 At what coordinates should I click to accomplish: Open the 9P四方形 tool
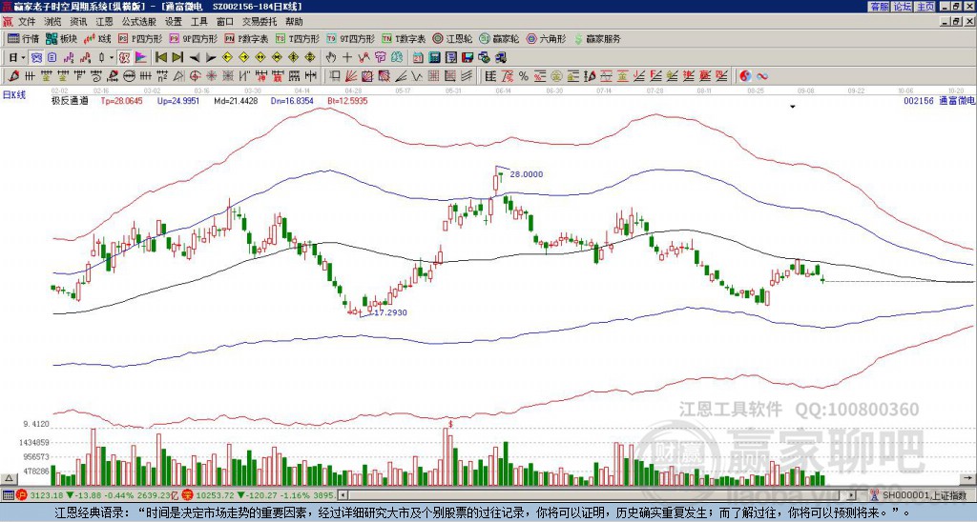[x=194, y=38]
